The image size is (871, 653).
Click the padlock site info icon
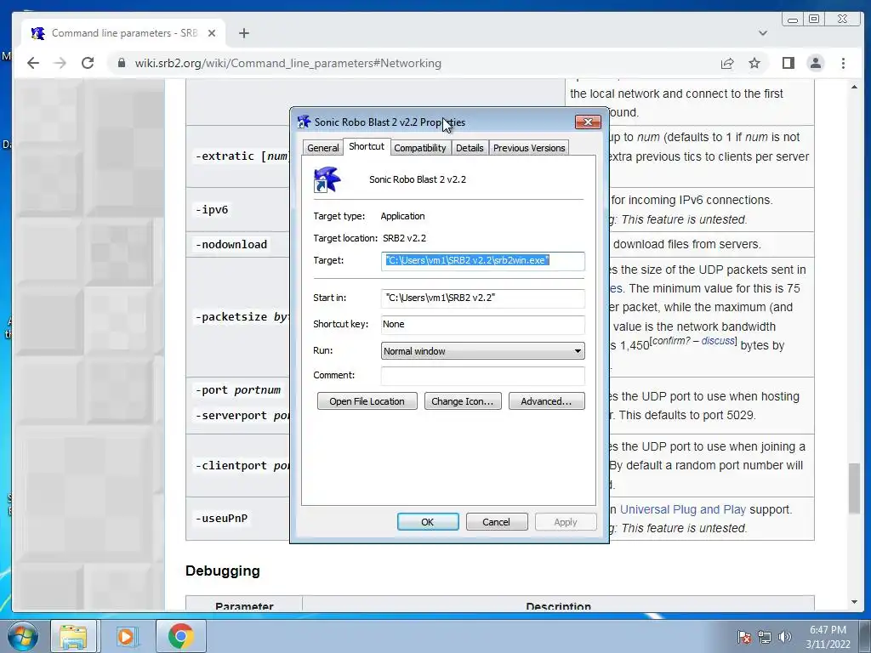pos(122,63)
